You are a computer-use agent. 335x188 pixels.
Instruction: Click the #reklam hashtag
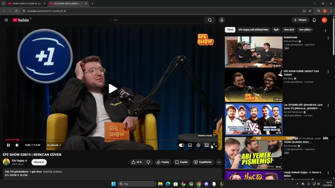(x=57, y=172)
